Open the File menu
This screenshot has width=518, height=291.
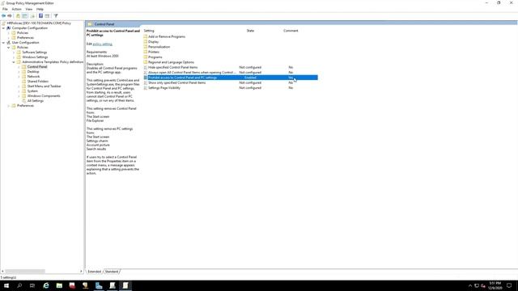pos(5,9)
